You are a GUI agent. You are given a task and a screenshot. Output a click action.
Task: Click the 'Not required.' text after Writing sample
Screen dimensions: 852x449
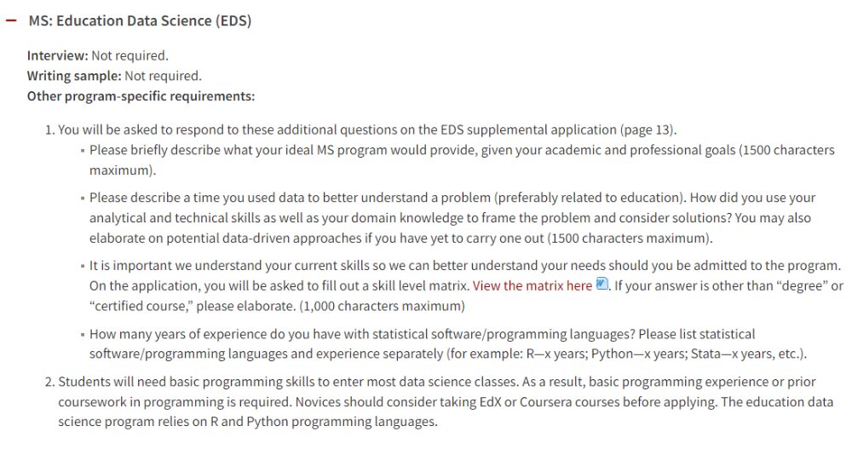pos(163,76)
